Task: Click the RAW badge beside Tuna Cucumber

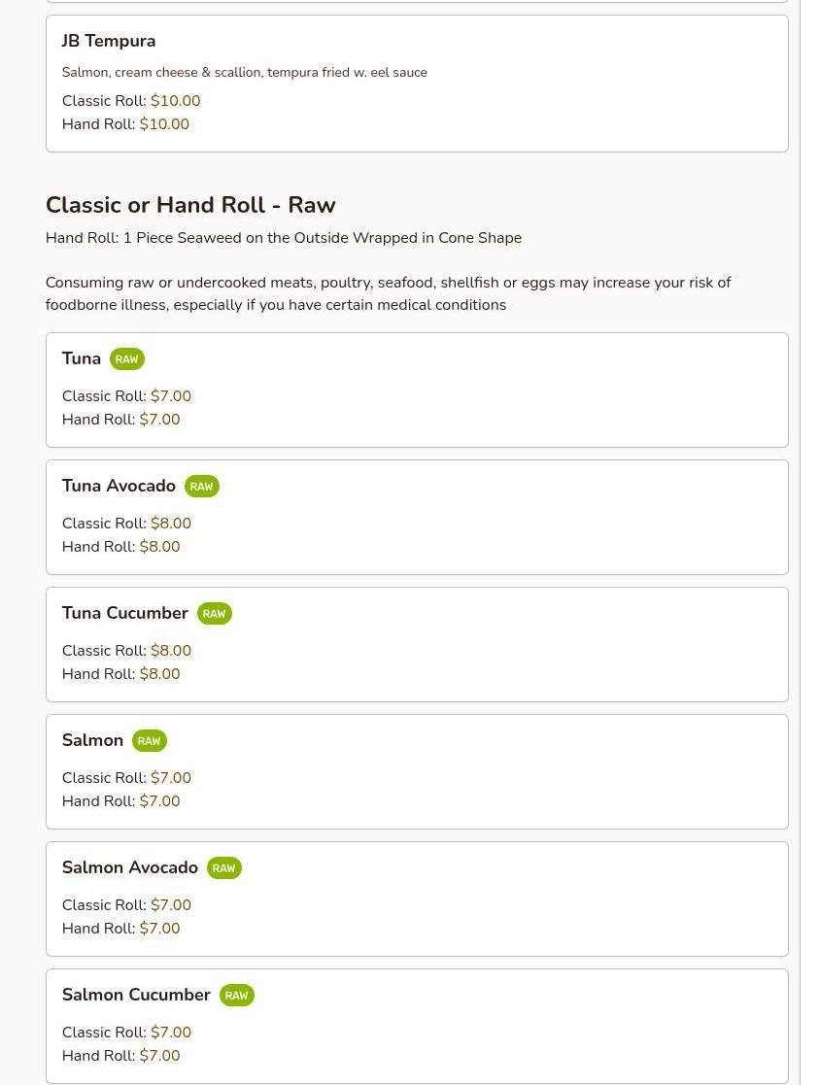Action: click(214, 614)
